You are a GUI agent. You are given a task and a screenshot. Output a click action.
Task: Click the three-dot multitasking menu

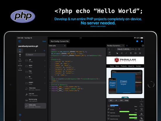click(81, 38)
